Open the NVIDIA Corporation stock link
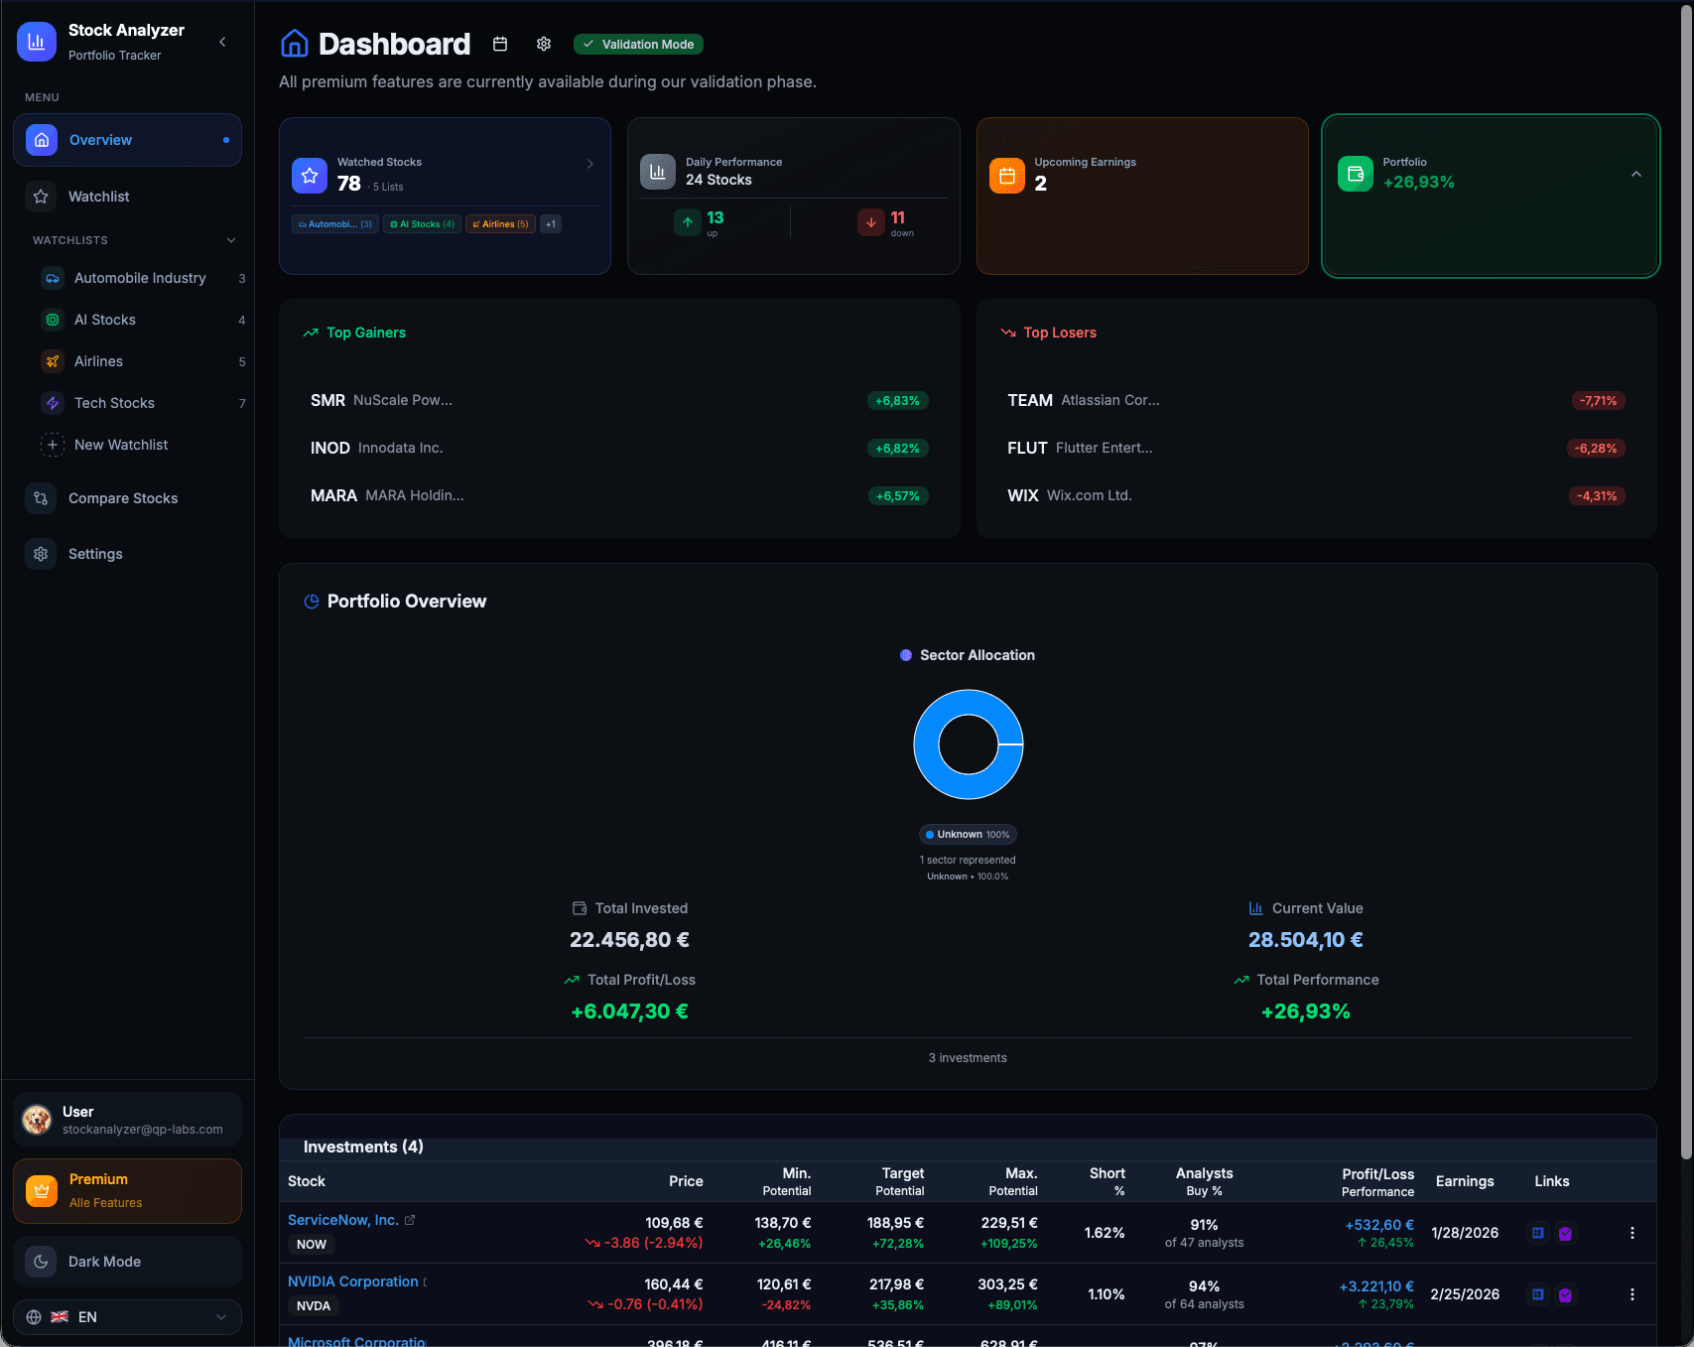 (x=352, y=1281)
